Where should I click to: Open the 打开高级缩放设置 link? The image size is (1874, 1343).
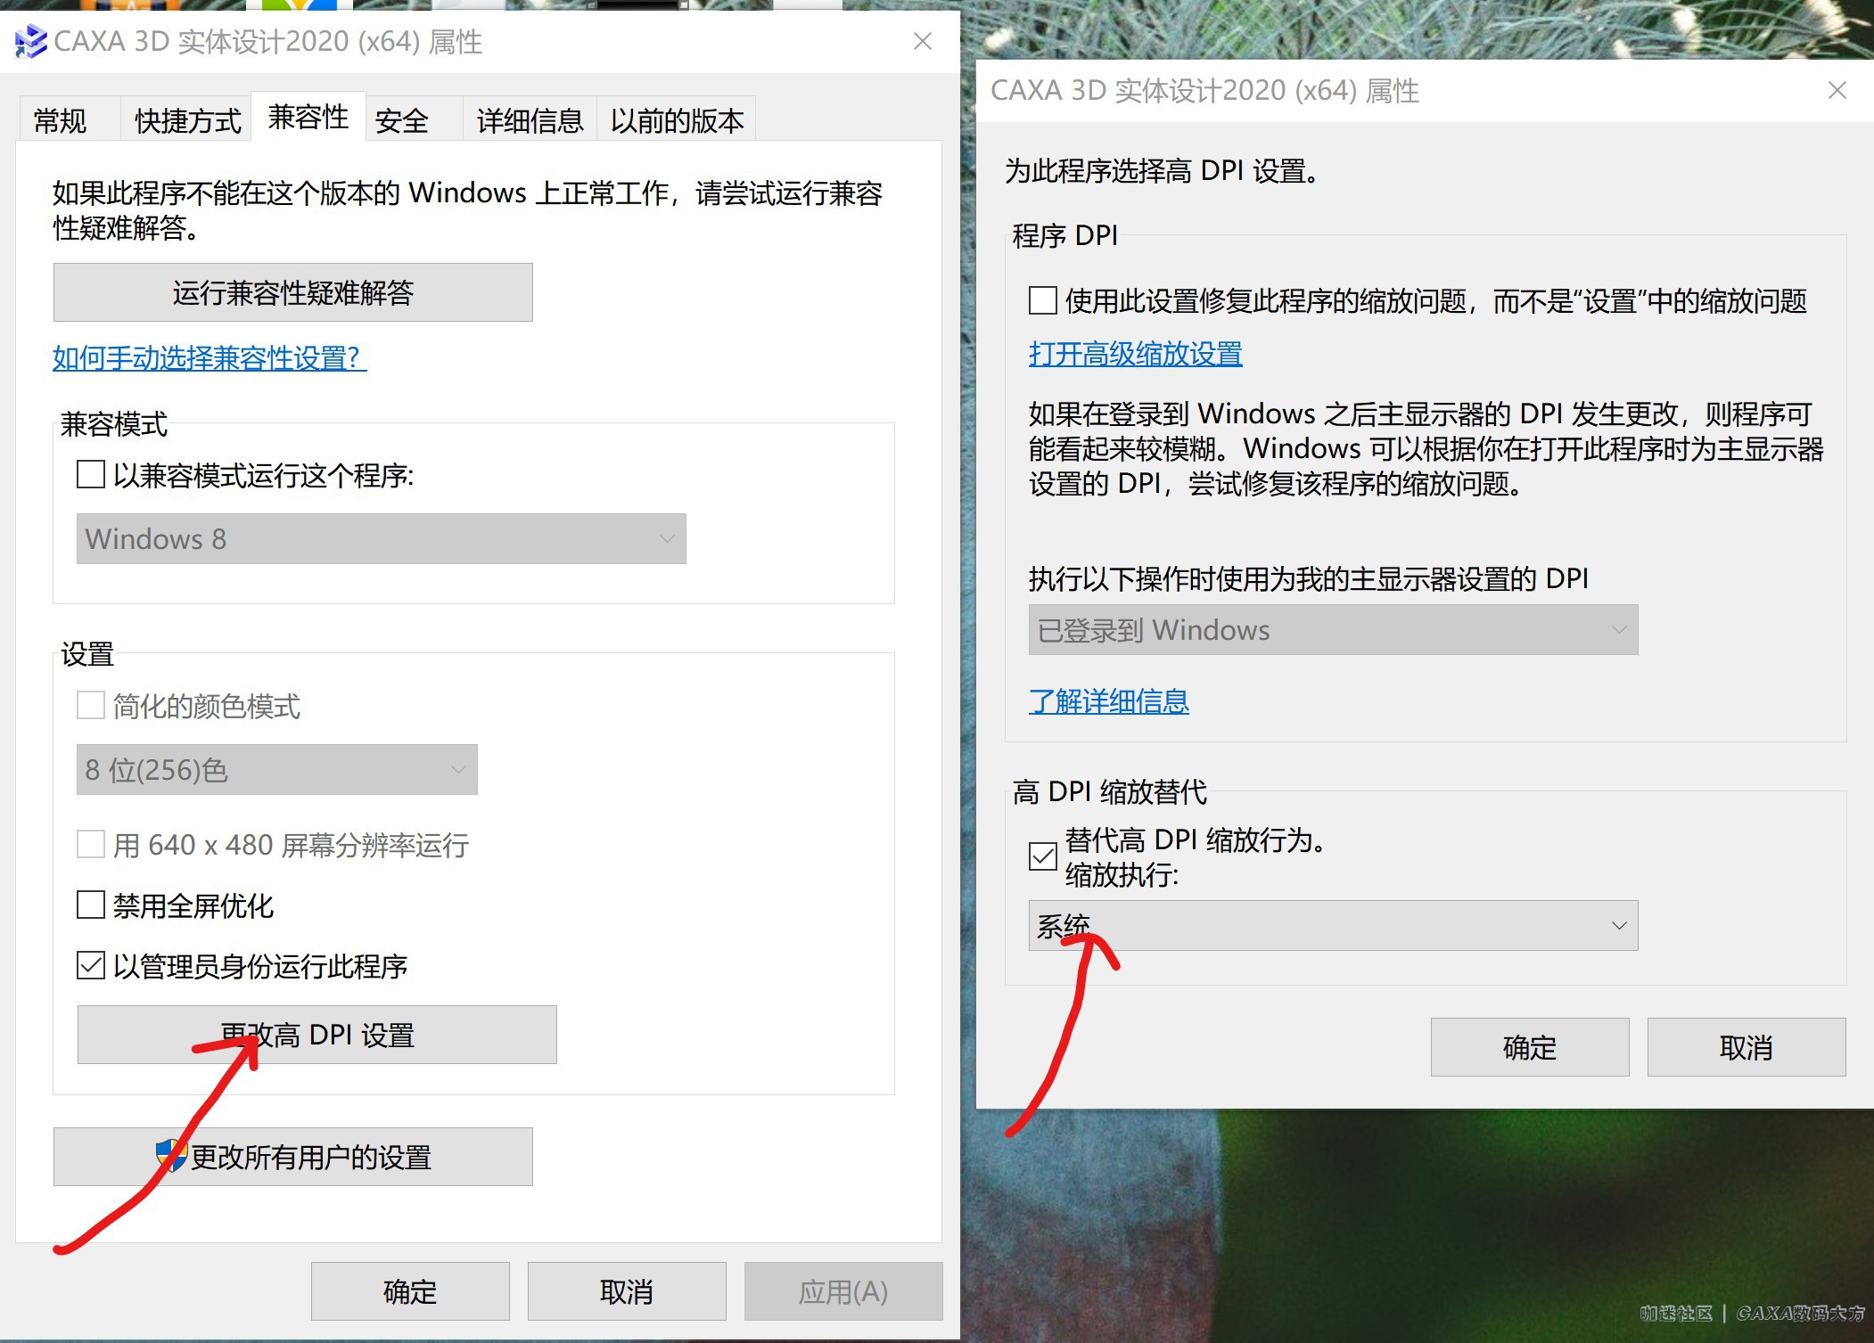(x=1136, y=354)
